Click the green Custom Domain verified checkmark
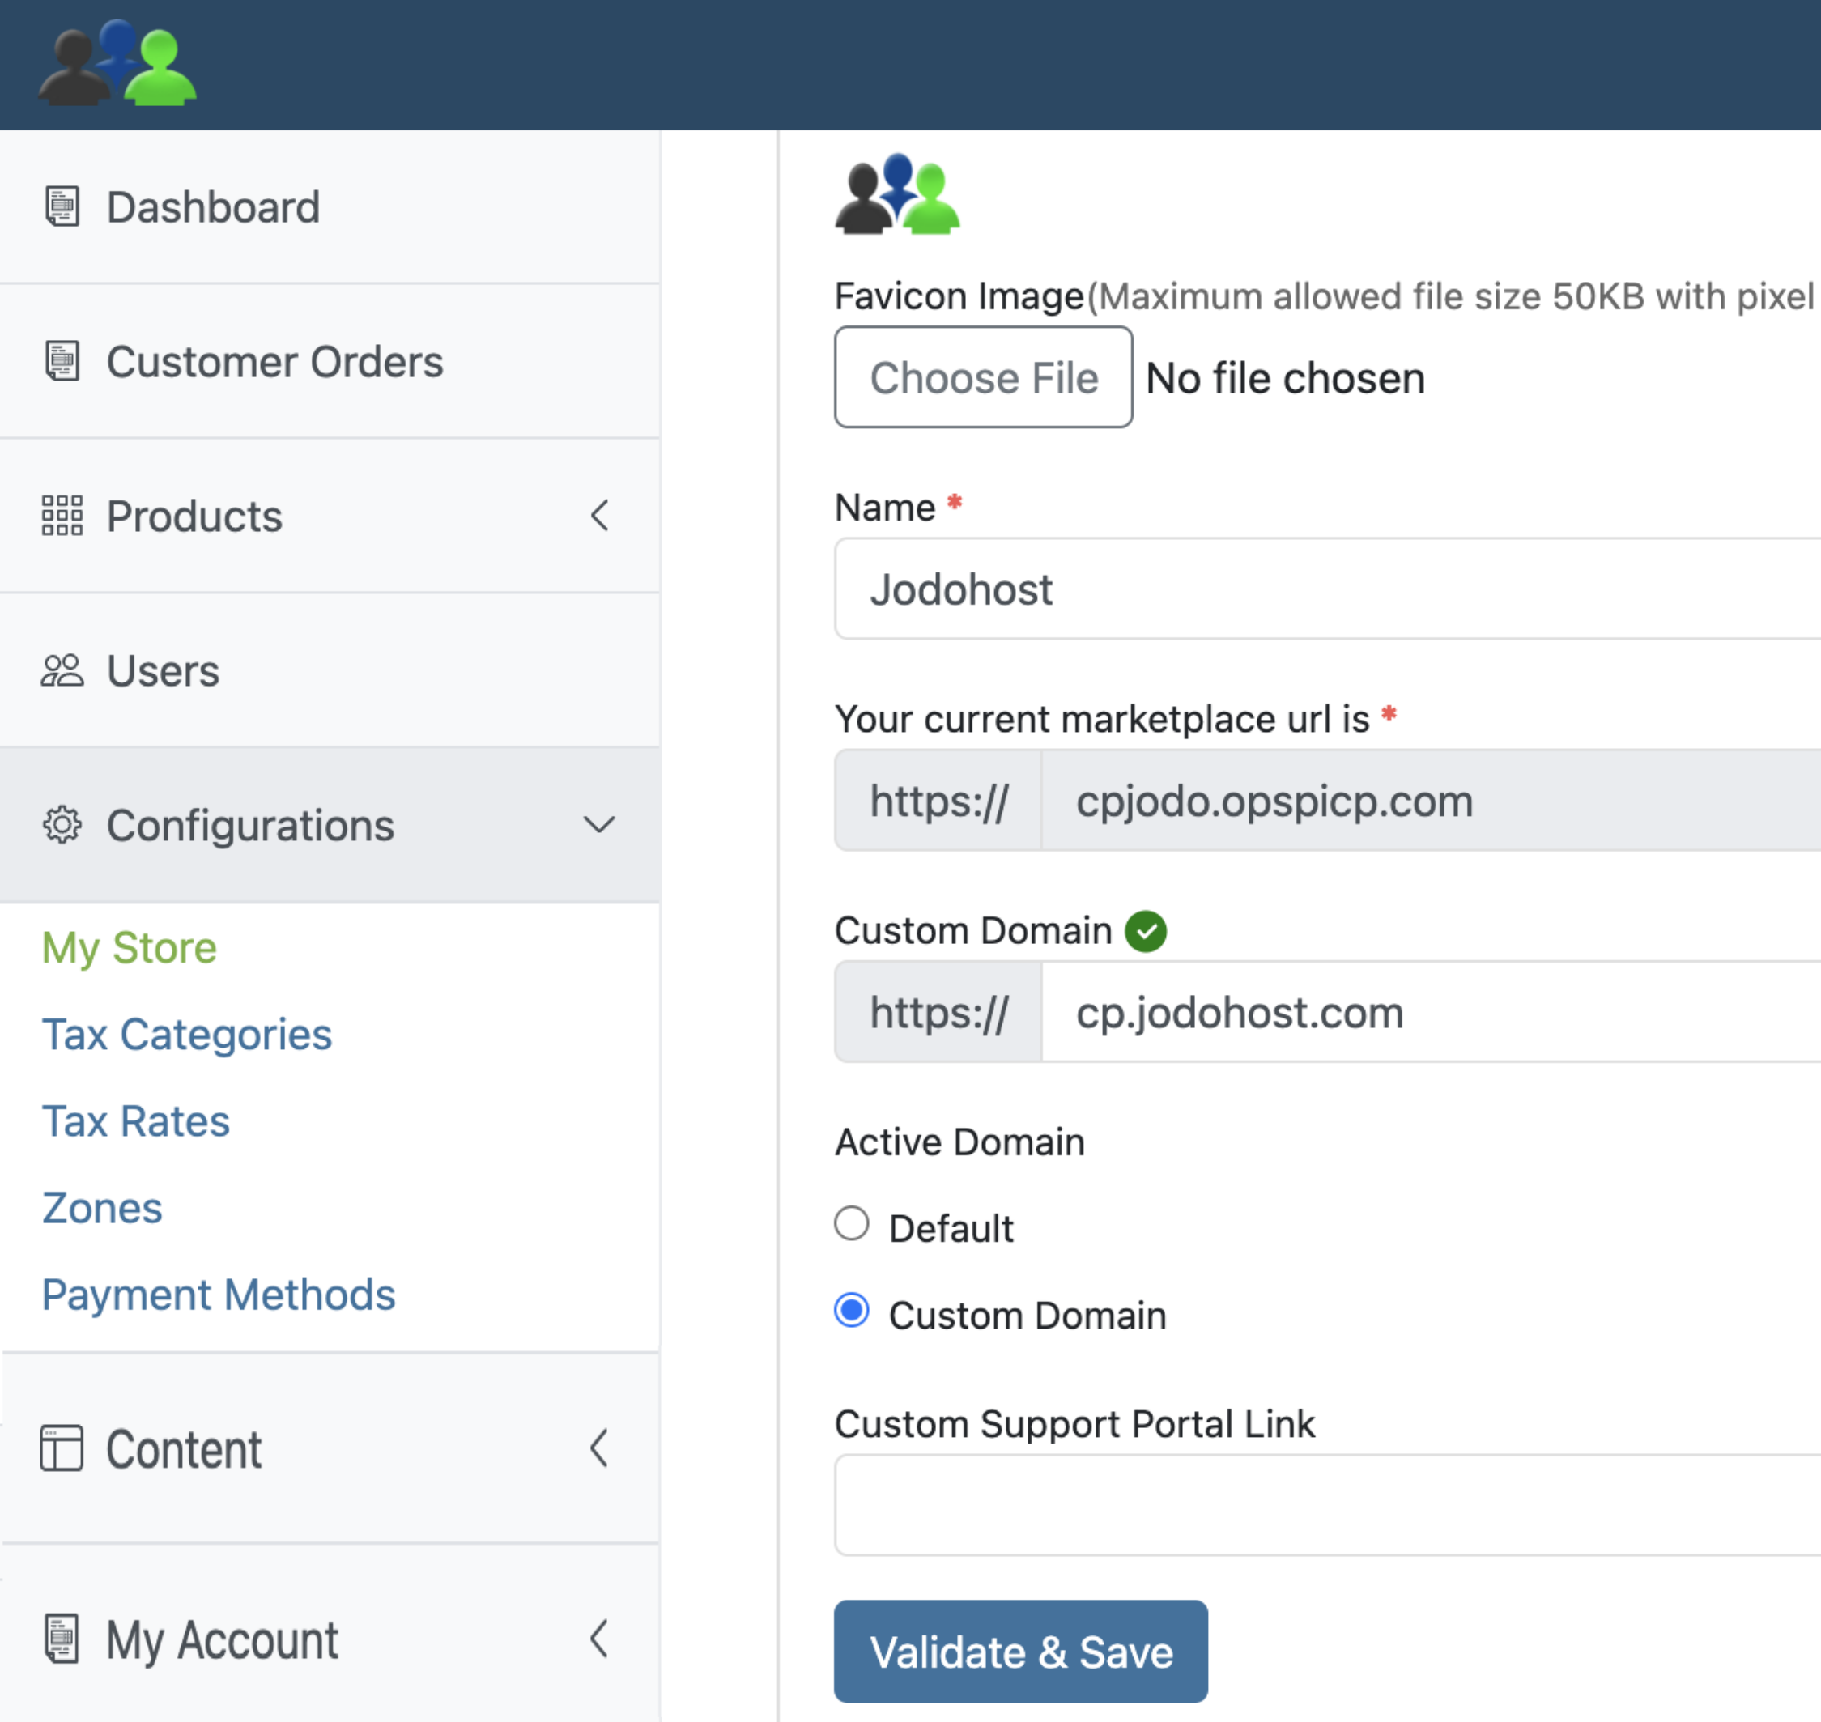The height and width of the screenshot is (1722, 1821). (1146, 931)
